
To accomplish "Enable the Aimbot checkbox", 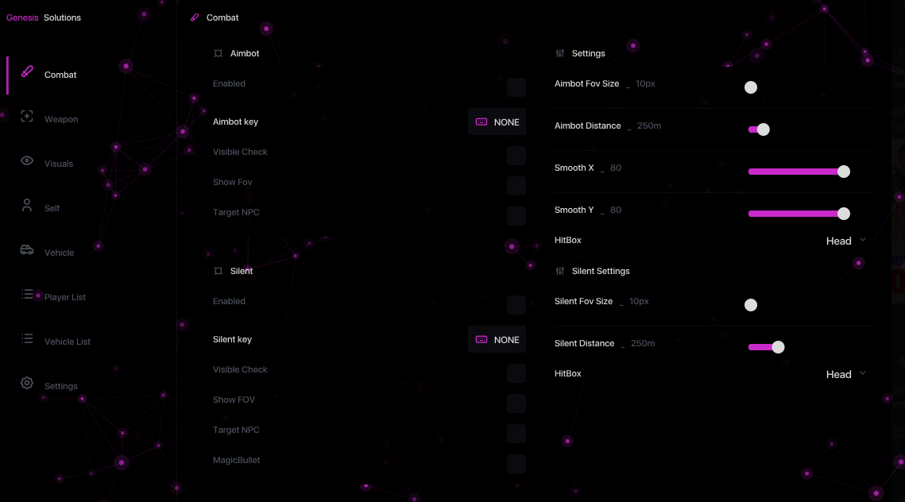I will (x=516, y=87).
